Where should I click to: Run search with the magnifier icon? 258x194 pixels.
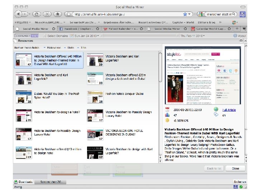[x=234, y=14]
